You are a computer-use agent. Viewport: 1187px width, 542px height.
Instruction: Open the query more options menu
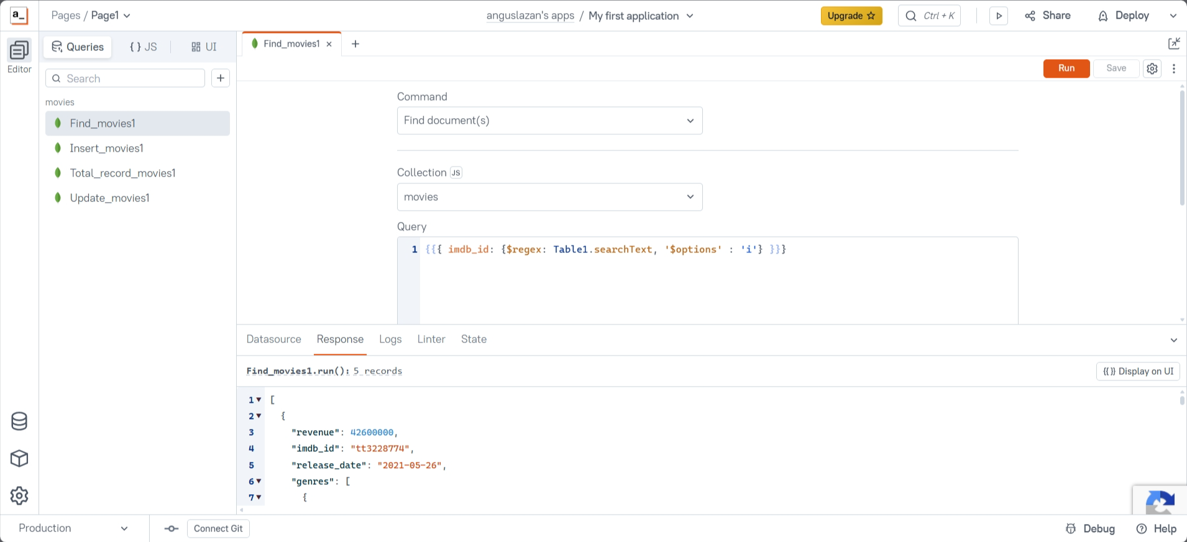tap(1174, 68)
